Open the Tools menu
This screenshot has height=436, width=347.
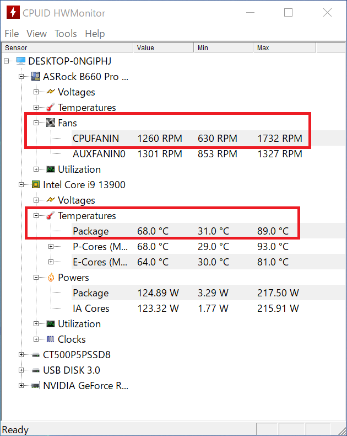click(66, 34)
